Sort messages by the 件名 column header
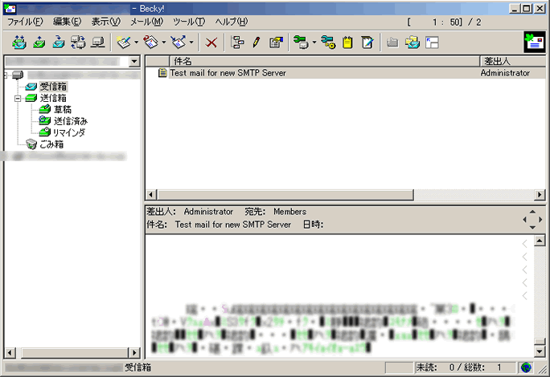The image size is (550, 377). (x=325, y=61)
